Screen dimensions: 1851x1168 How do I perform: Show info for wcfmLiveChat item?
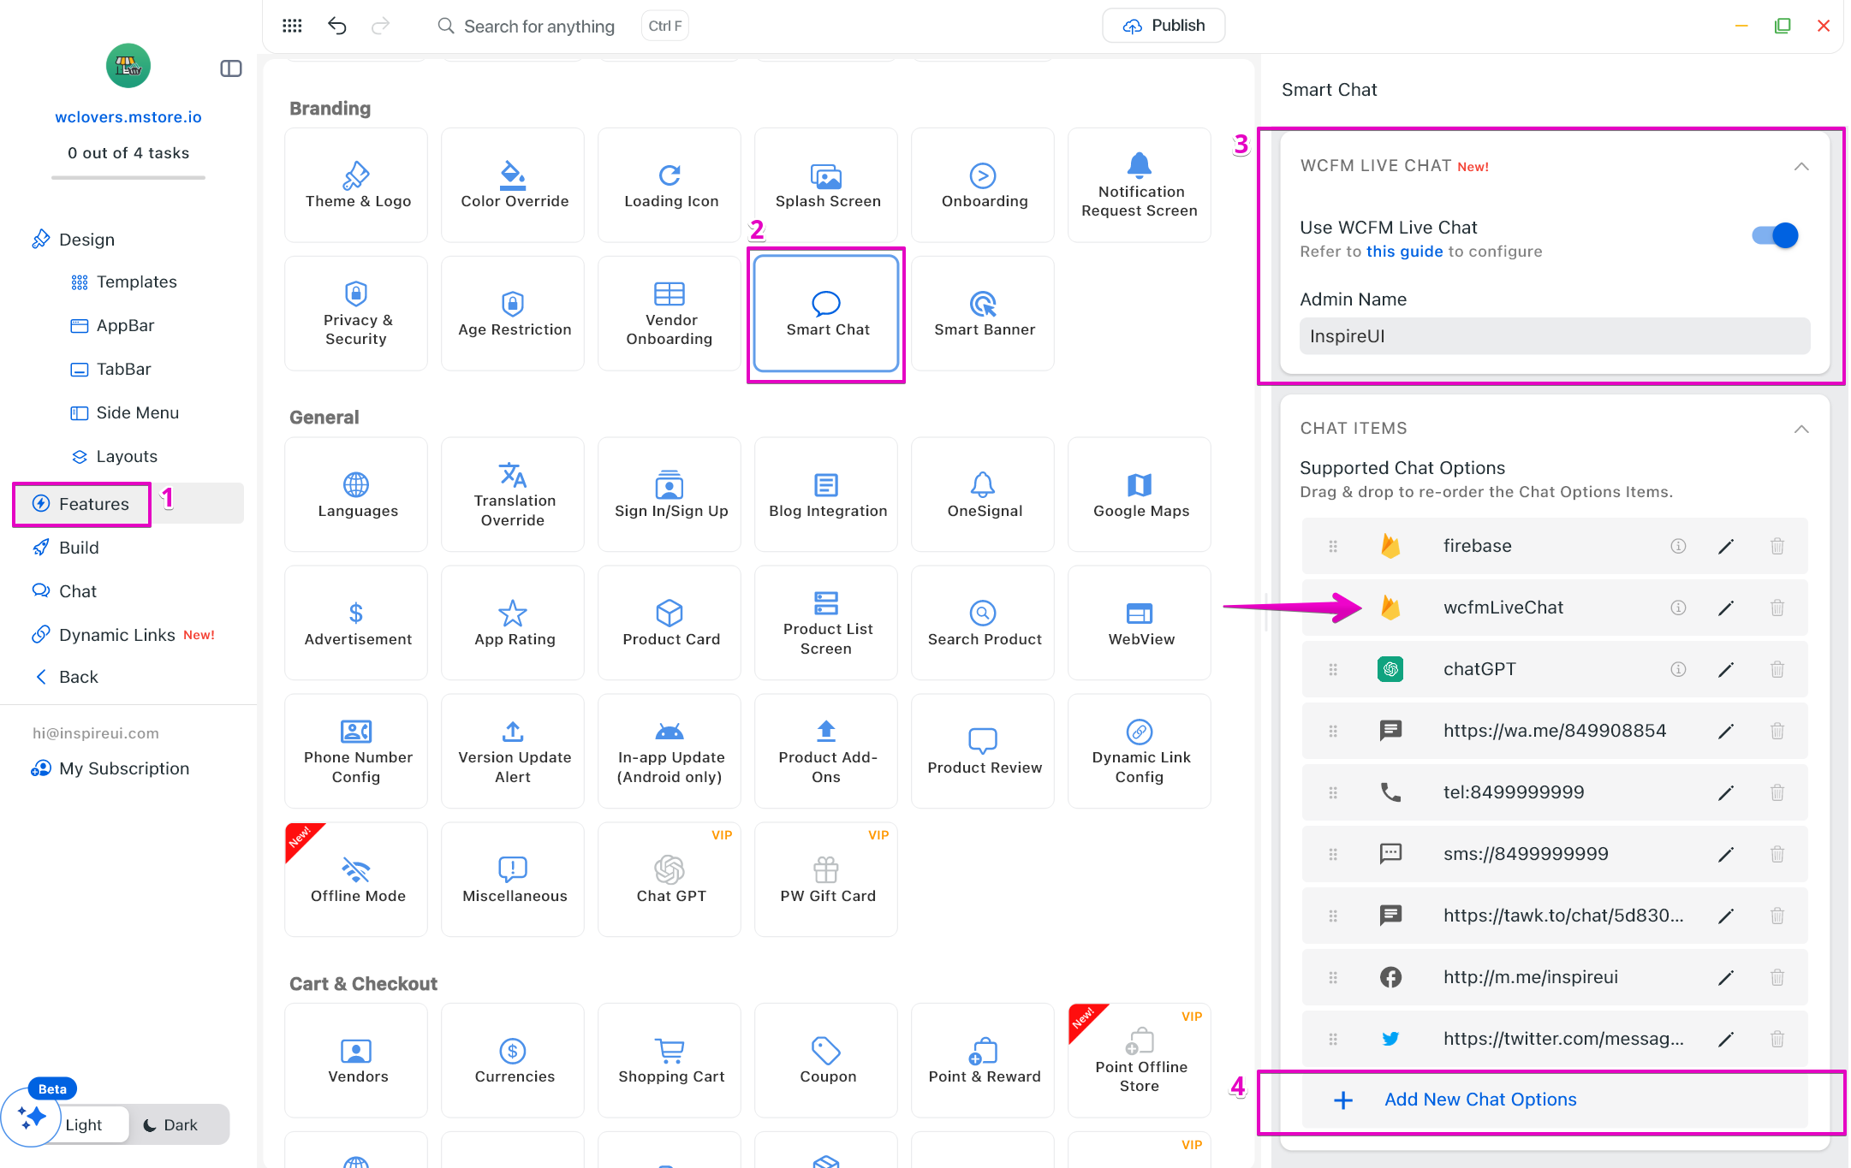pos(1678,608)
